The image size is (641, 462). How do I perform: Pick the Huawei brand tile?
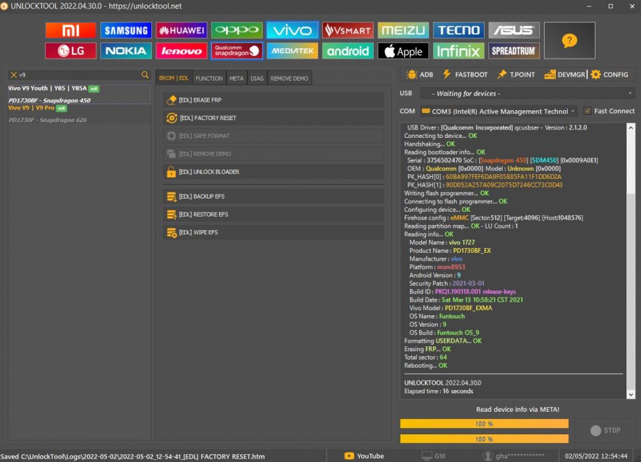[182, 30]
